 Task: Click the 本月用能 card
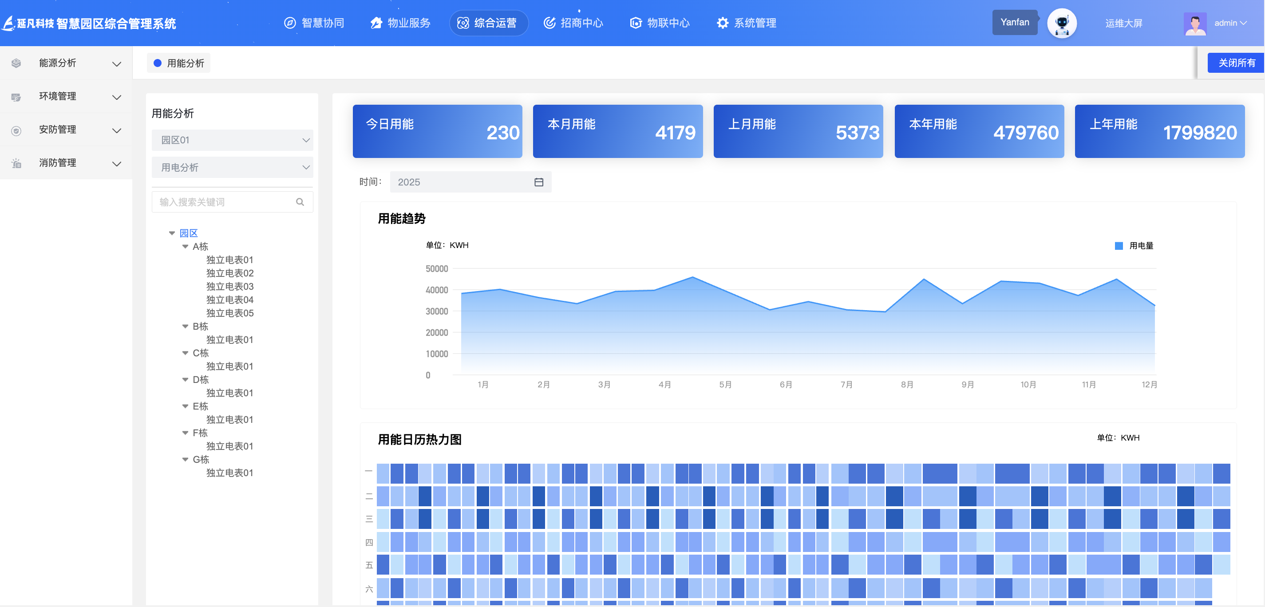618,131
